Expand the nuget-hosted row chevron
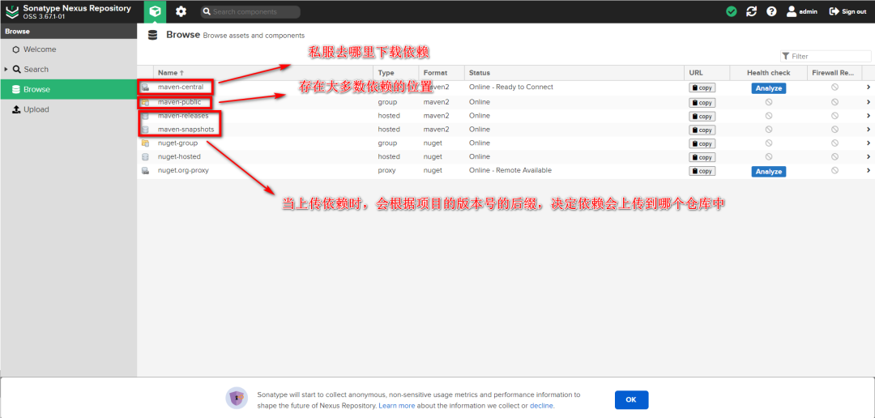The width and height of the screenshot is (875, 418). 869,157
